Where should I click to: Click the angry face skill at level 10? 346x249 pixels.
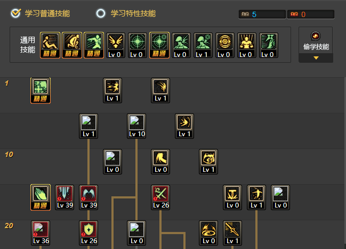[x=208, y=162]
